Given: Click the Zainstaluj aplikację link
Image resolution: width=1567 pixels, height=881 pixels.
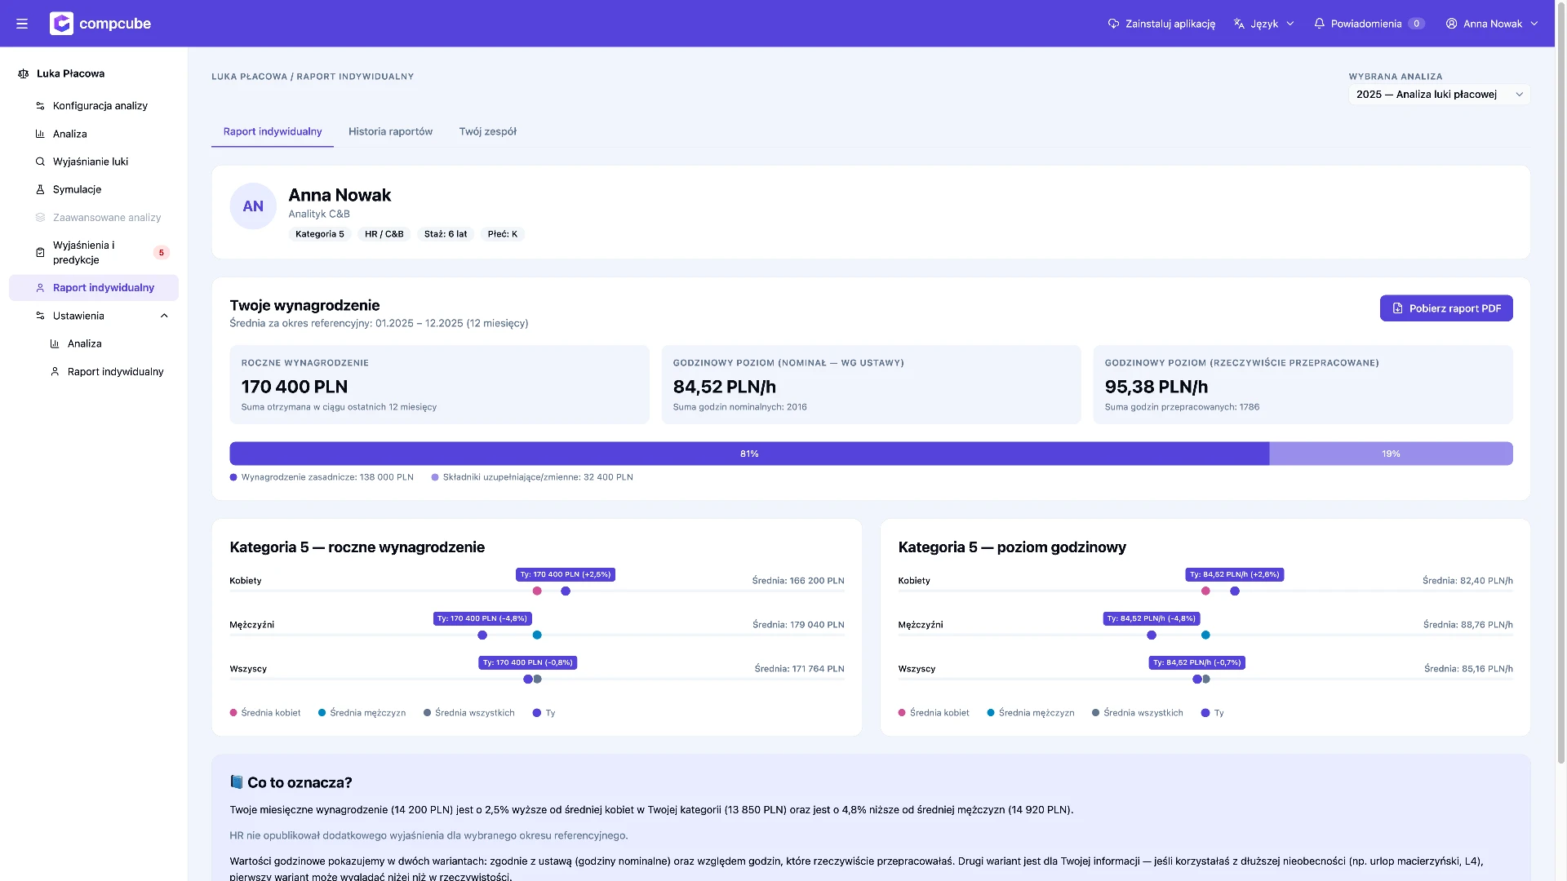Looking at the screenshot, I should [1161, 24].
